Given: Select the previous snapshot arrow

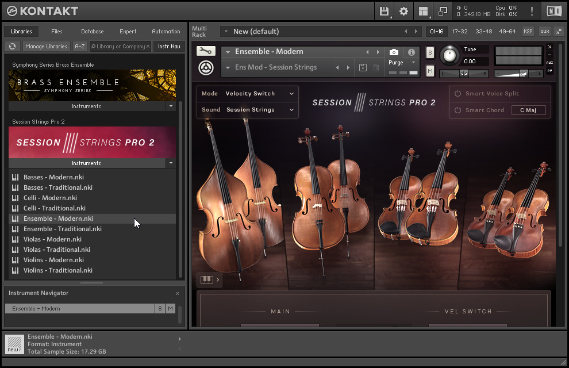Looking at the screenshot, I should 337,67.
